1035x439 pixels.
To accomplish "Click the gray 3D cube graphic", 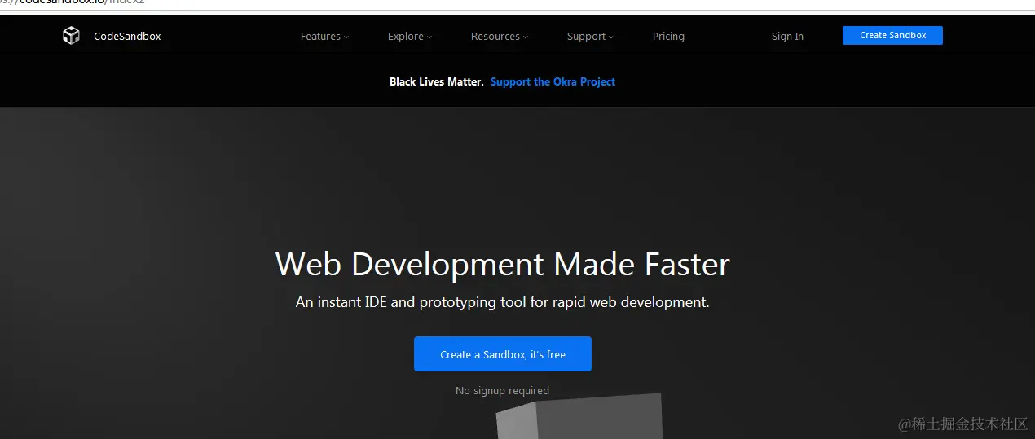I will (x=579, y=416).
